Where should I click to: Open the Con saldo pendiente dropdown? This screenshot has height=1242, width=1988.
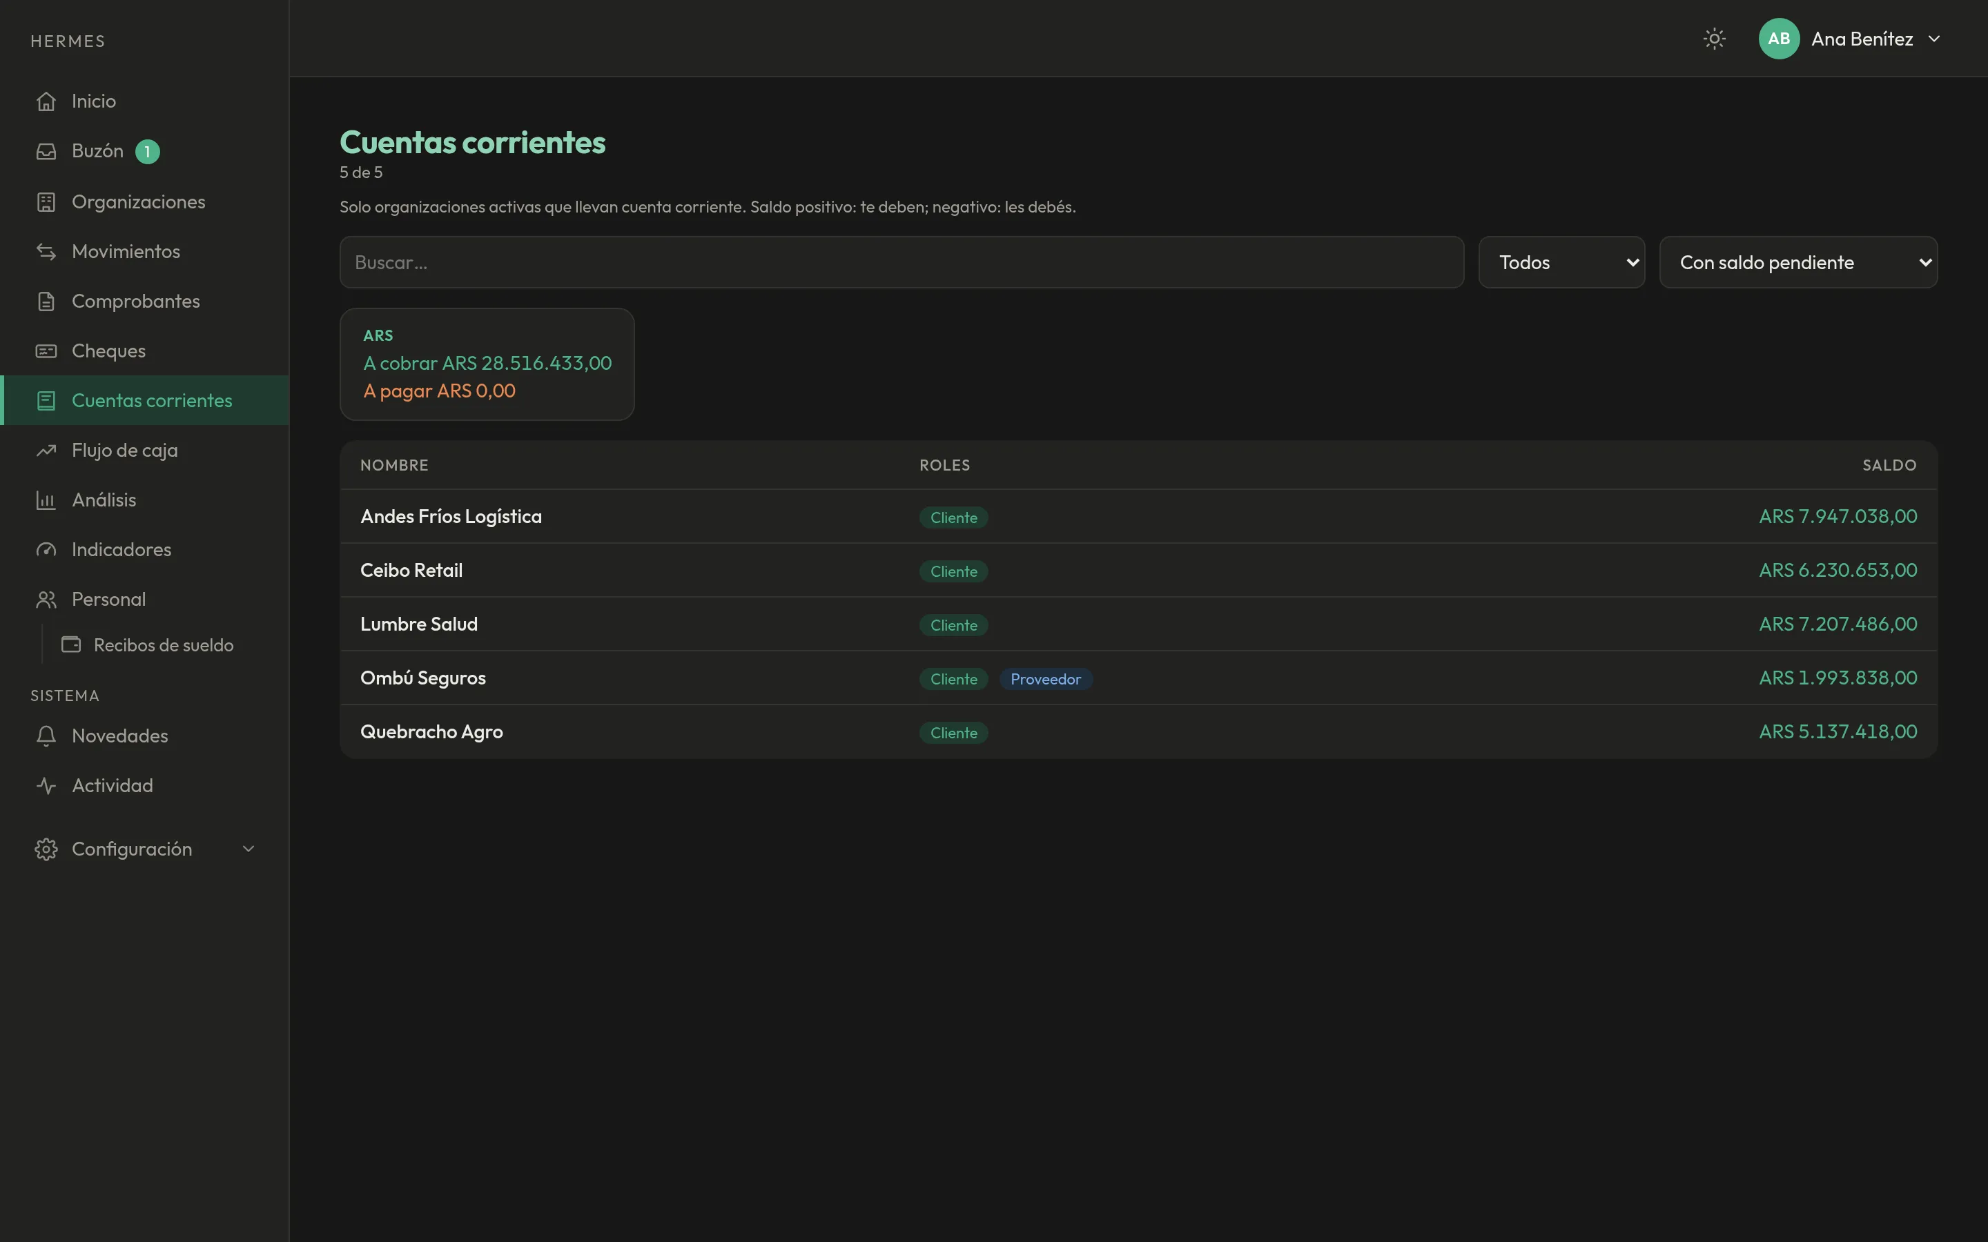1798,262
